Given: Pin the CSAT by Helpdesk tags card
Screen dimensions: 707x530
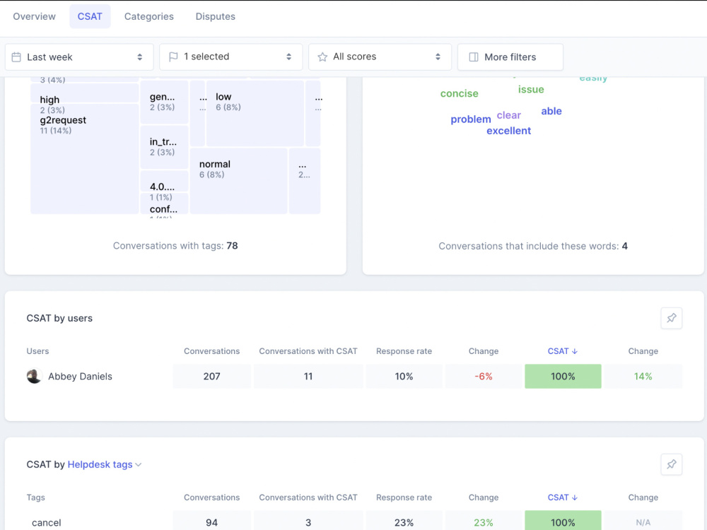Looking at the screenshot, I should pos(671,464).
